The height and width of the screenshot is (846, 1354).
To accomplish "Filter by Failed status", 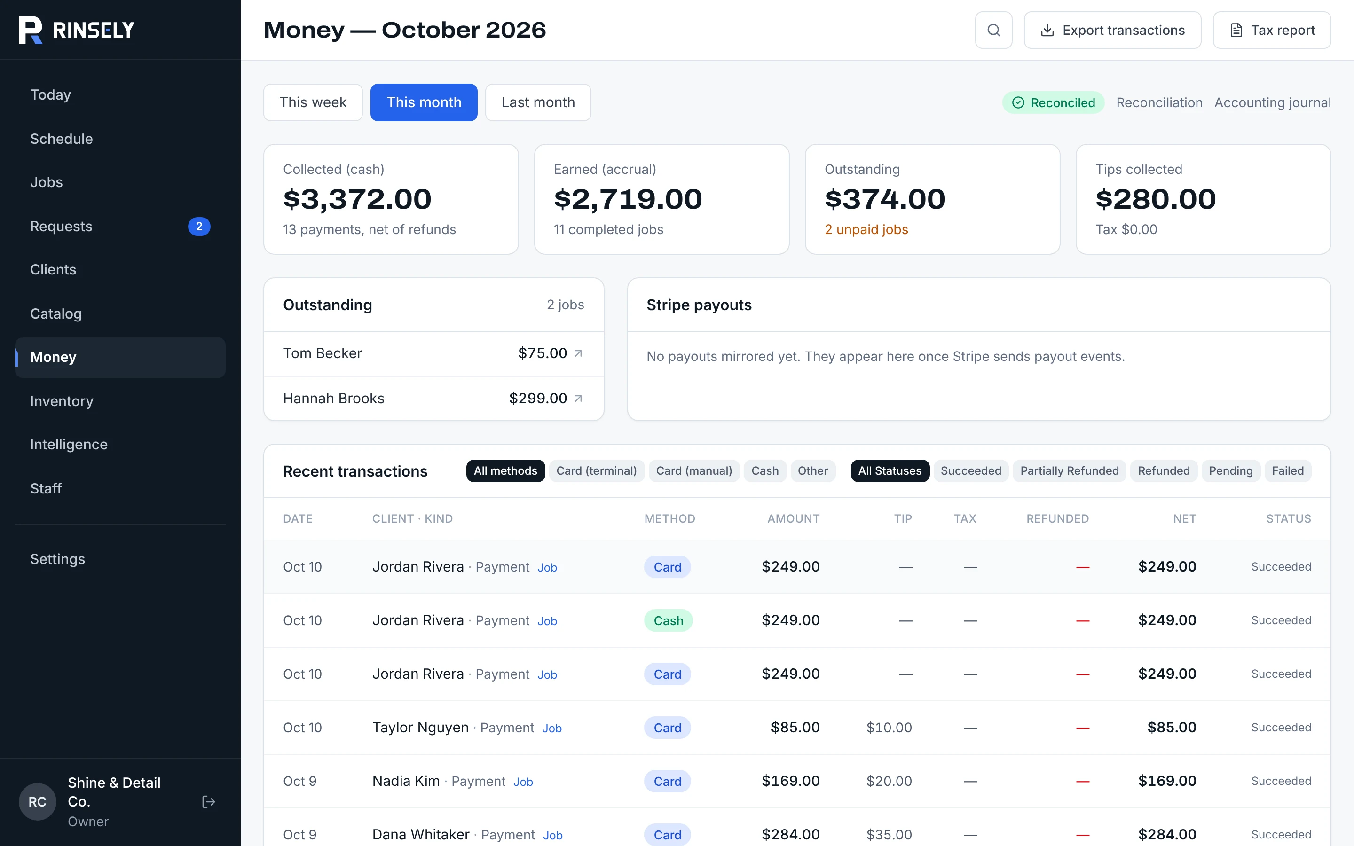I will click(x=1287, y=470).
